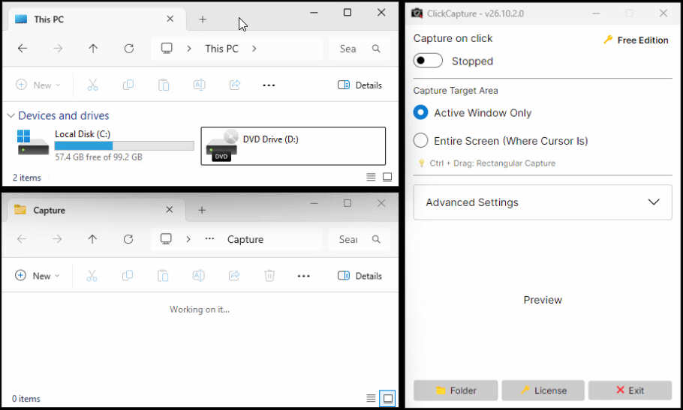The height and width of the screenshot is (410, 683).
Task: Open See more menu in This PC toolbar
Action: [269, 85]
